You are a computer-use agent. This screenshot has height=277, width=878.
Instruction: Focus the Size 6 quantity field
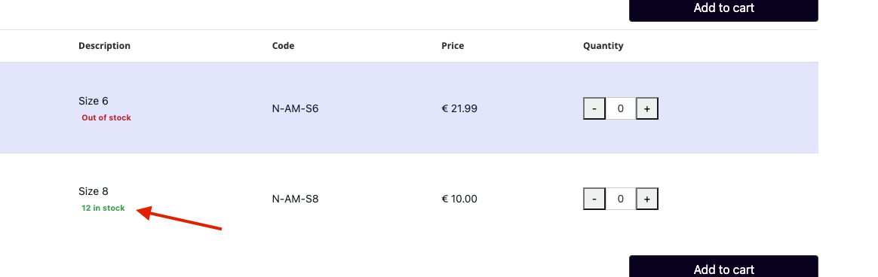point(621,108)
